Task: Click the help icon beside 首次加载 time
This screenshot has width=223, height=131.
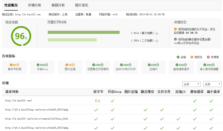Action: coord(157,33)
